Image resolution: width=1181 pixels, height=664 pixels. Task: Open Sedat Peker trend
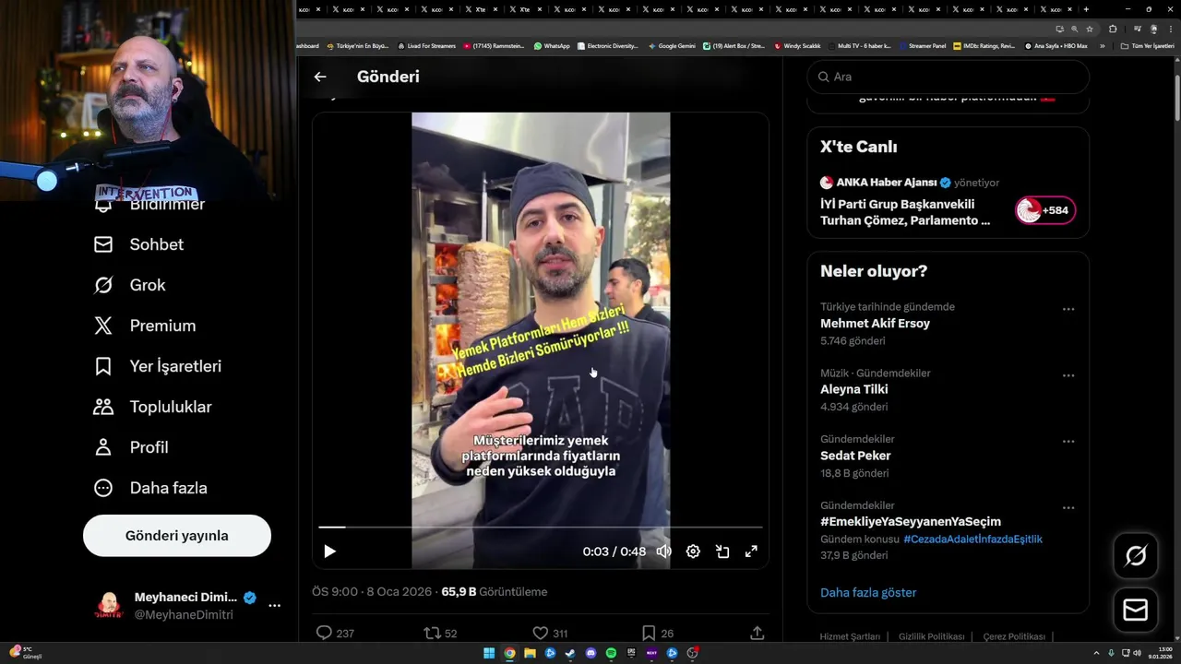(x=855, y=456)
